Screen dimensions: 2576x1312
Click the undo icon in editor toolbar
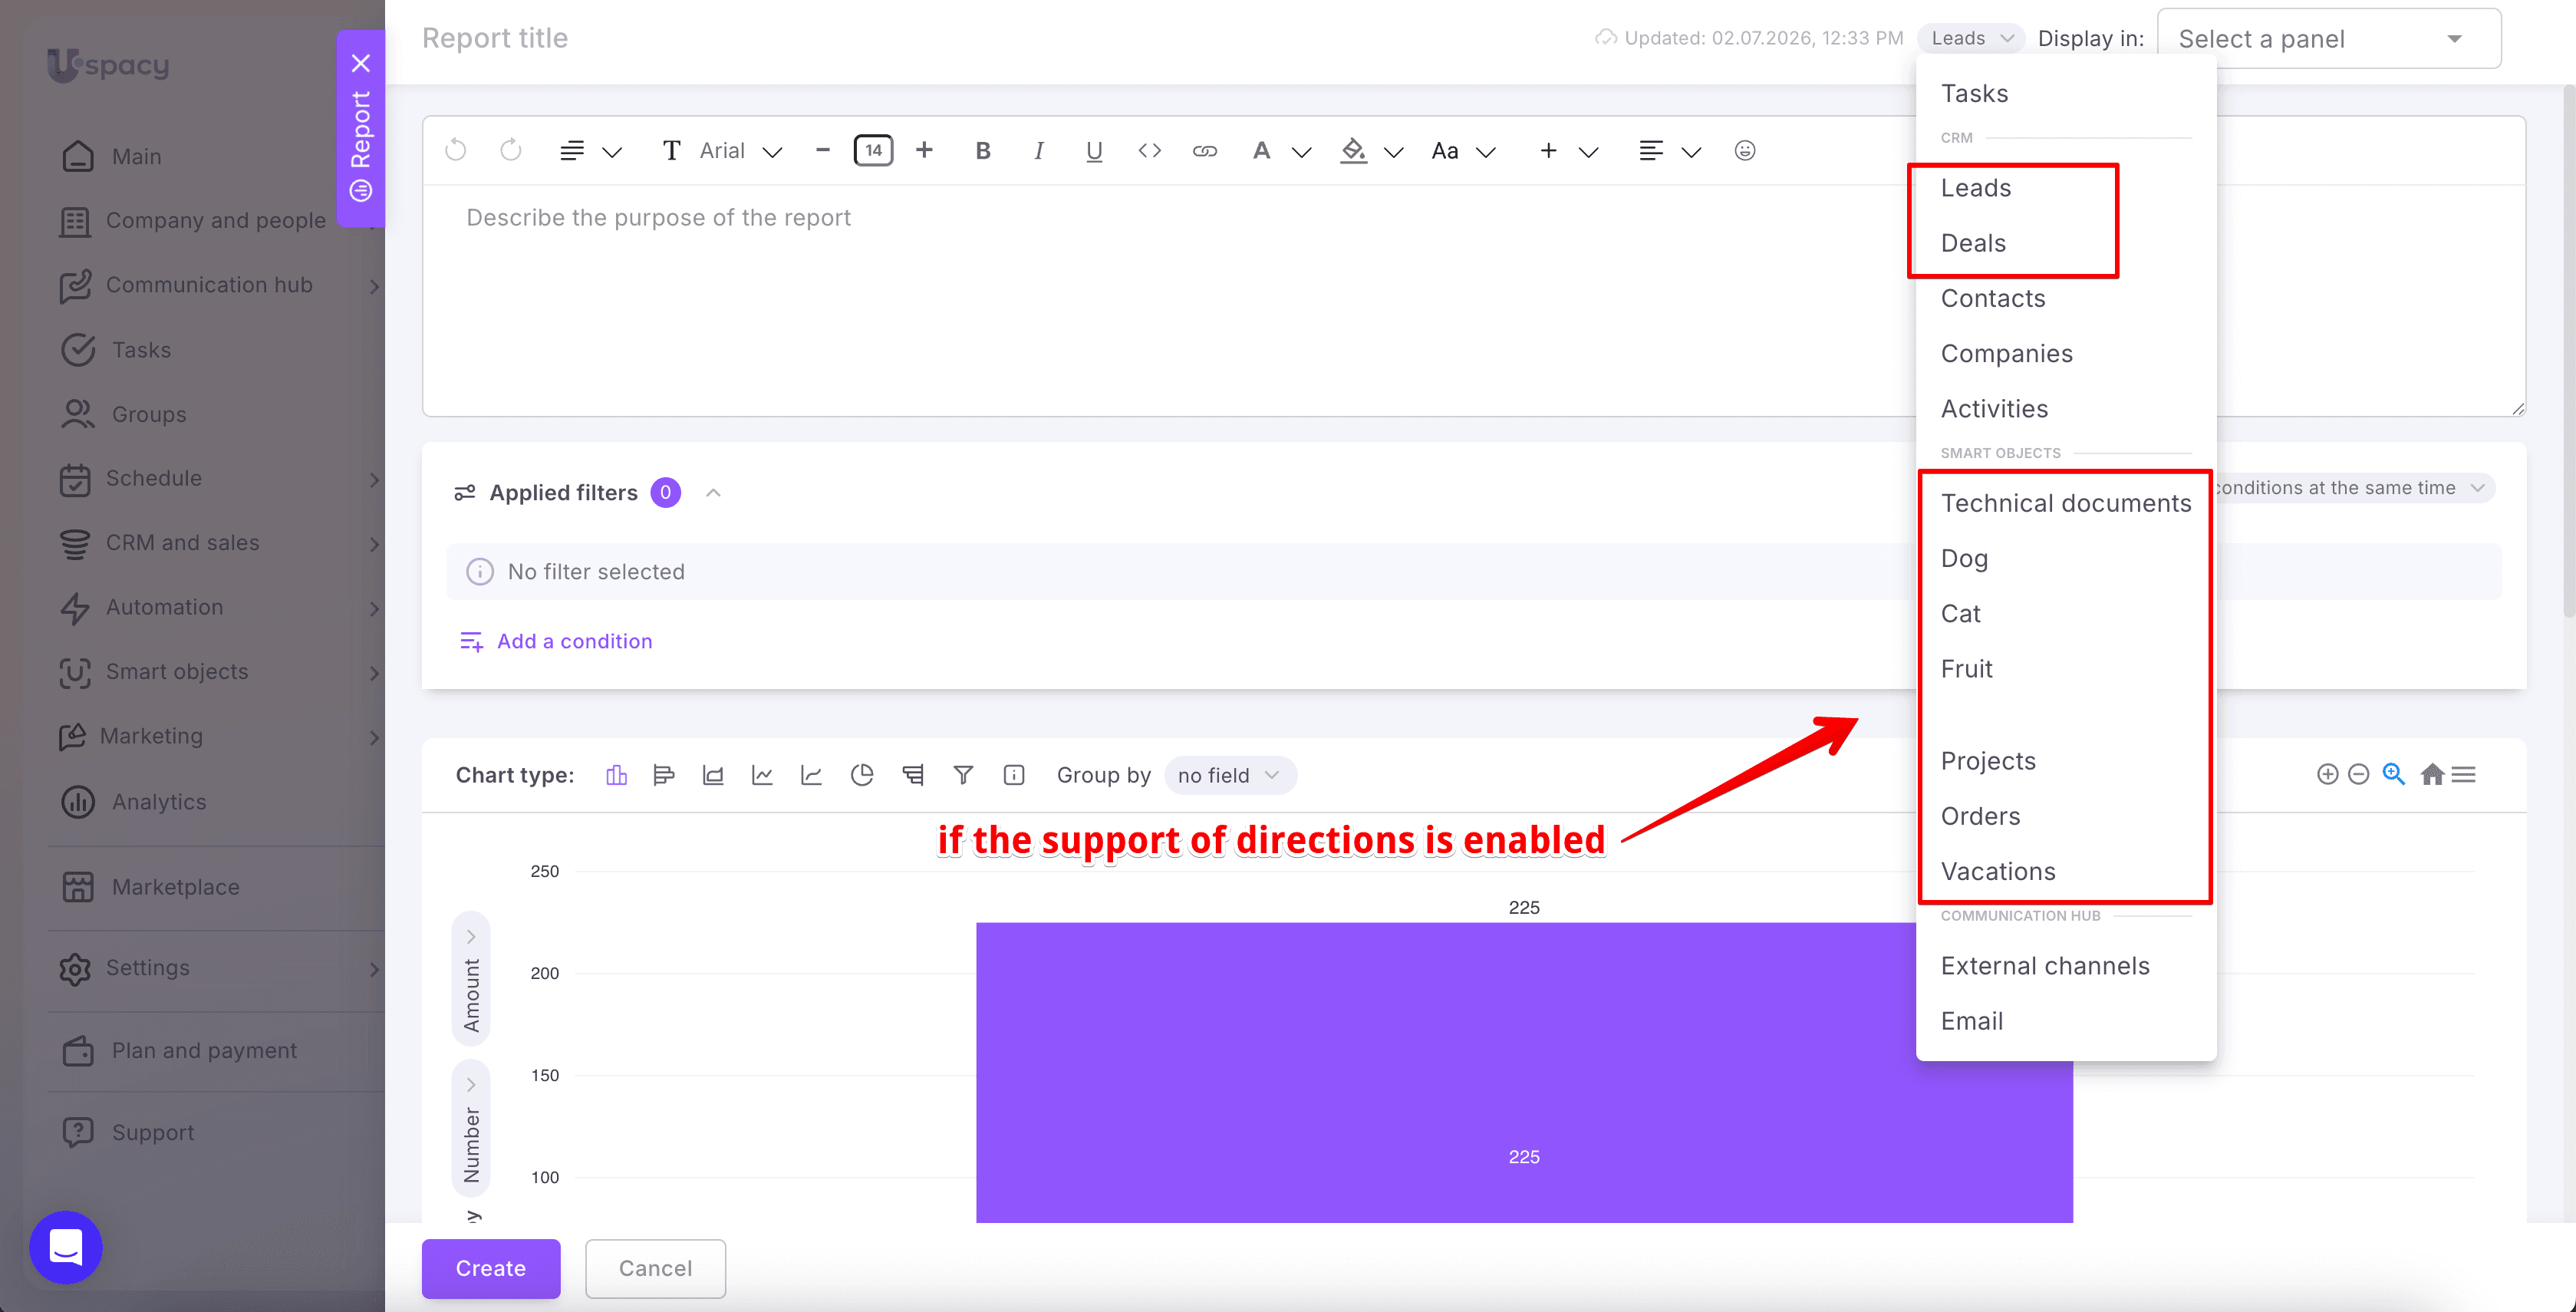coord(456,150)
